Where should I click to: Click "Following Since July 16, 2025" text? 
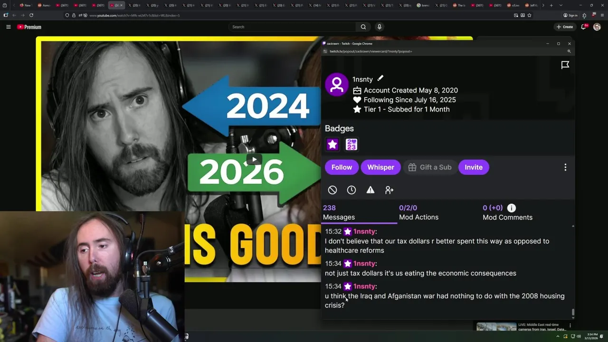409,100
